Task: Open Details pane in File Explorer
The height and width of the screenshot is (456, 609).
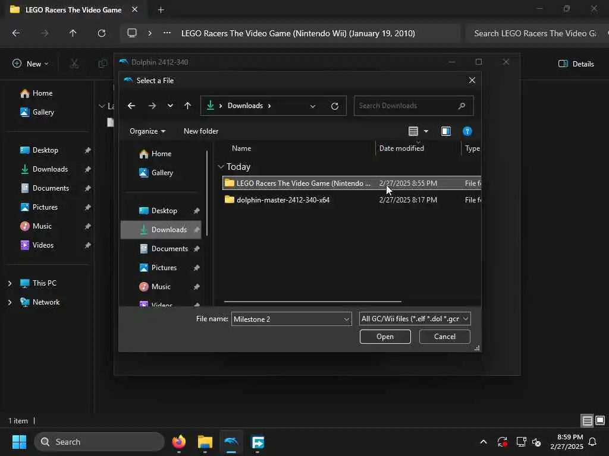Action: coord(576,64)
